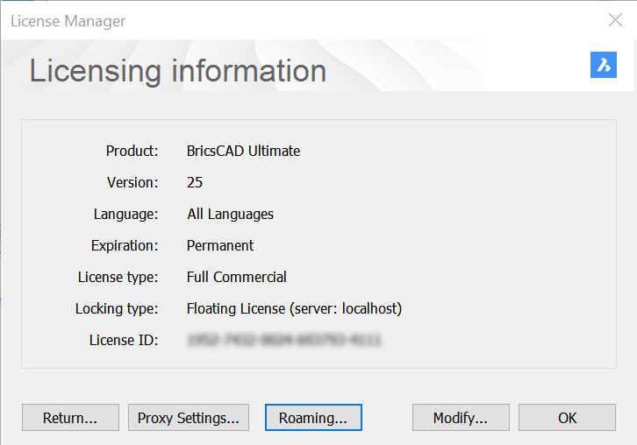Click the Locking type: label

tap(117, 308)
